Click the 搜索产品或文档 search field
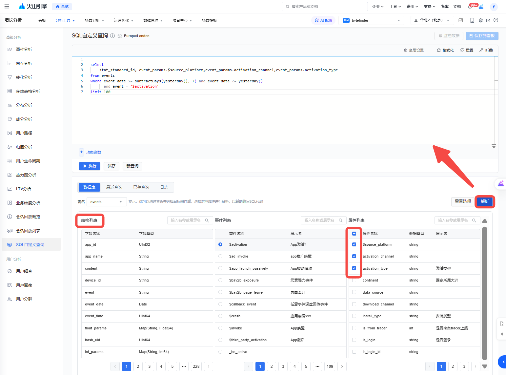Viewport: 506px width, 375px height. coord(325,7)
